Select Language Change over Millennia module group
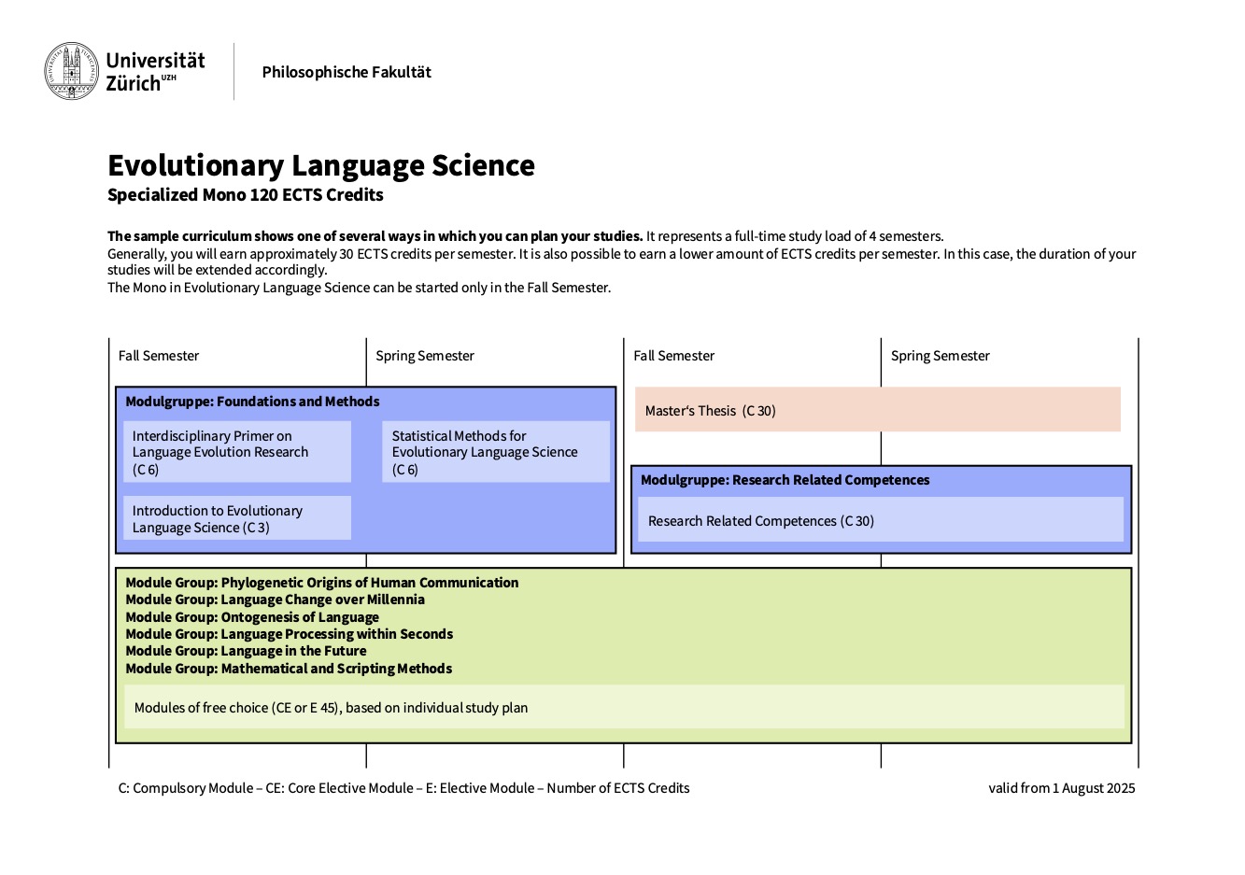 [275, 600]
